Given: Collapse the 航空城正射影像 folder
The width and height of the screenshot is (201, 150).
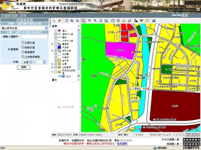Looking at the screenshot, I should coord(52,72).
